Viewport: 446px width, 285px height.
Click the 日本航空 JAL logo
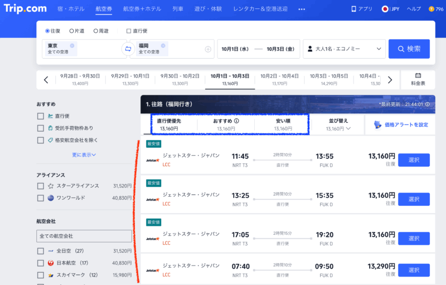(x=51, y=263)
